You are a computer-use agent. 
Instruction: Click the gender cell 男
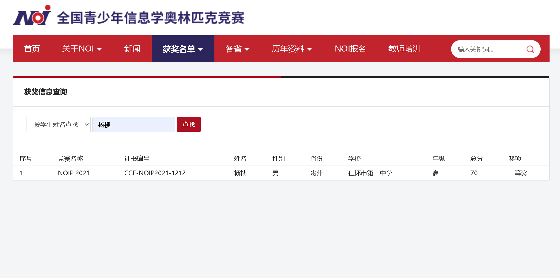tap(275, 173)
